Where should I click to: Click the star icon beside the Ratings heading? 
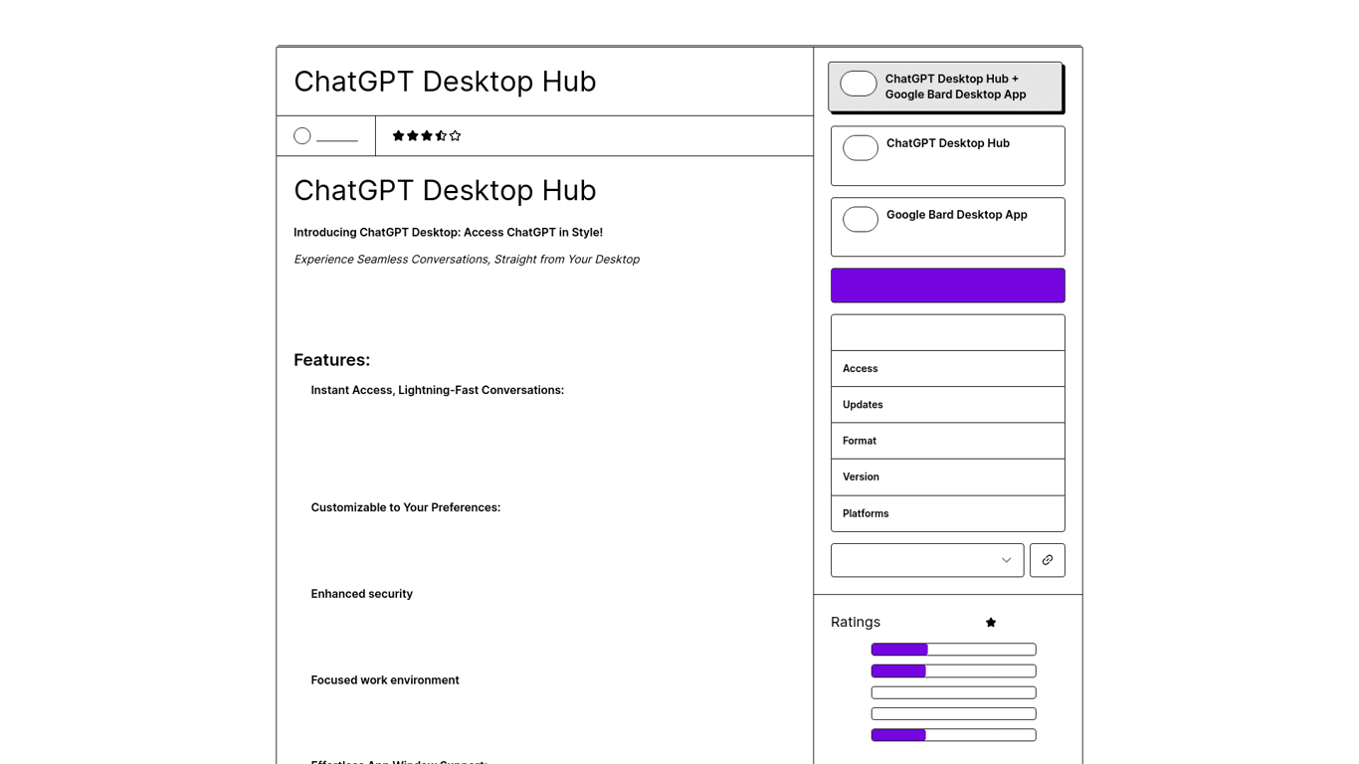(x=991, y=622)
